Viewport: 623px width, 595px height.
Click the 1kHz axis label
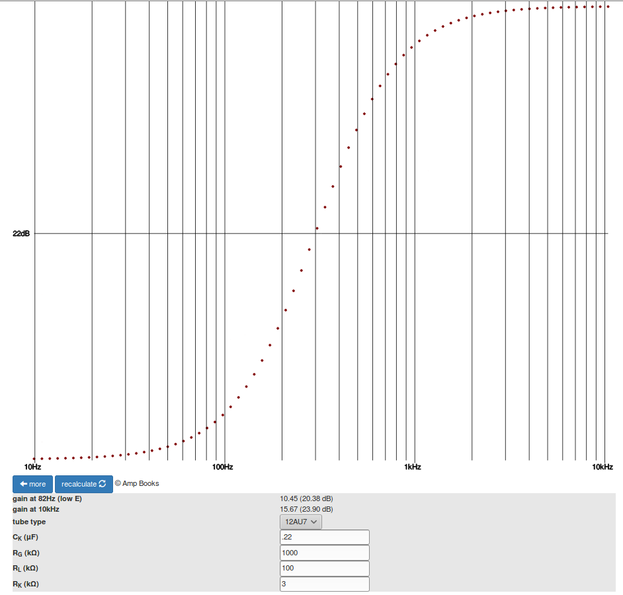(413, 467)
